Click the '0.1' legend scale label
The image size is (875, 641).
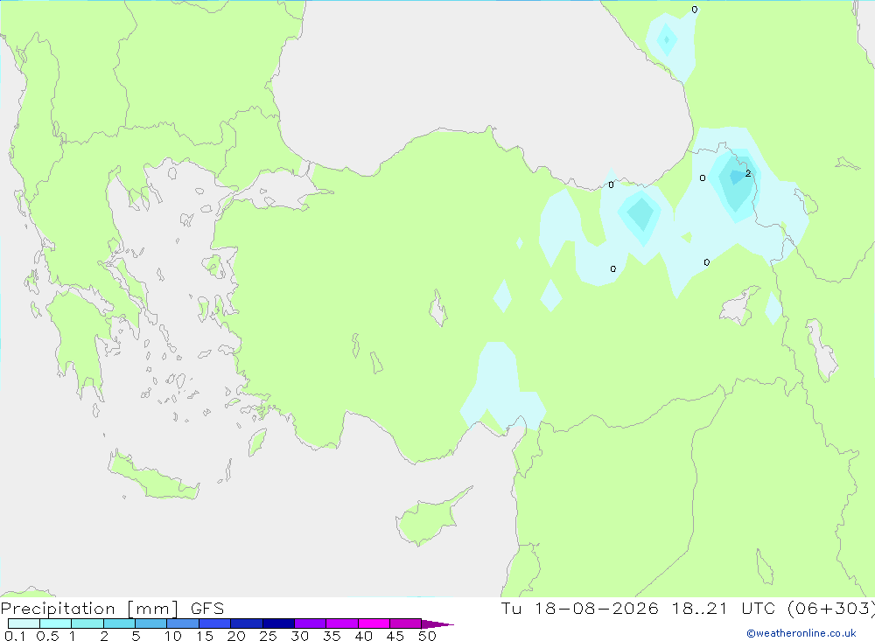coord(15,636)
